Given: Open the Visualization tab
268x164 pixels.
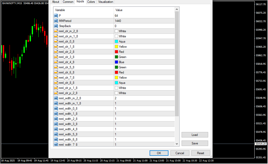Looking at the screenshot, I should (x=105, y=2).
